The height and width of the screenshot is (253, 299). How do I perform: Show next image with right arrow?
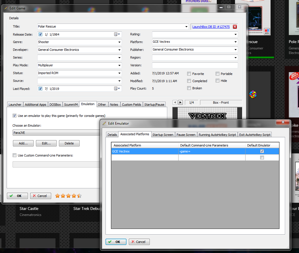point(180,103)
